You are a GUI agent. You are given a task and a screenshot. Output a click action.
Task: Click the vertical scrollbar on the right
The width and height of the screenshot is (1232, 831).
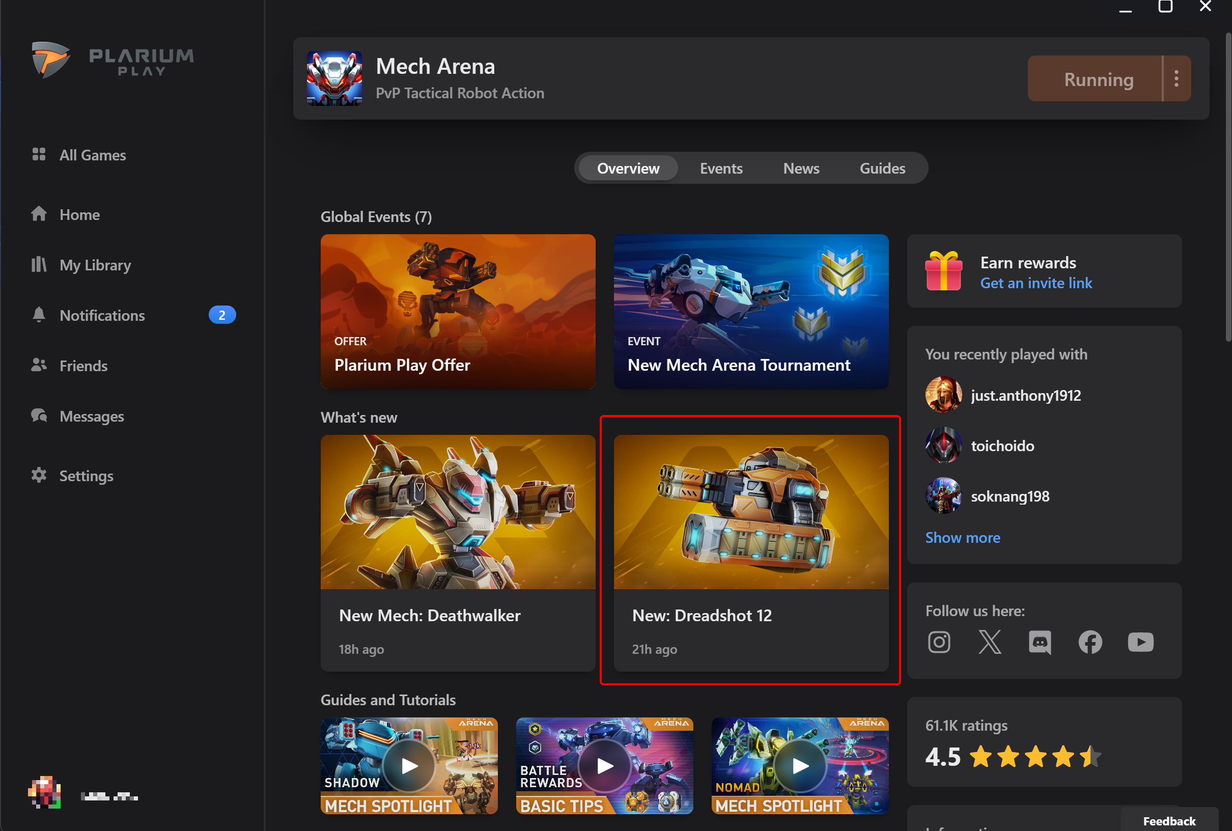tap(1228, 188)
